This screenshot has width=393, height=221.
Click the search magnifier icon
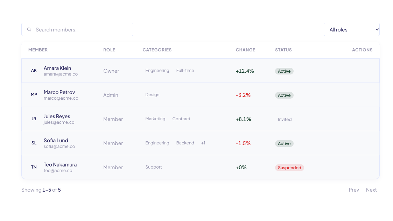pos(29,30)
